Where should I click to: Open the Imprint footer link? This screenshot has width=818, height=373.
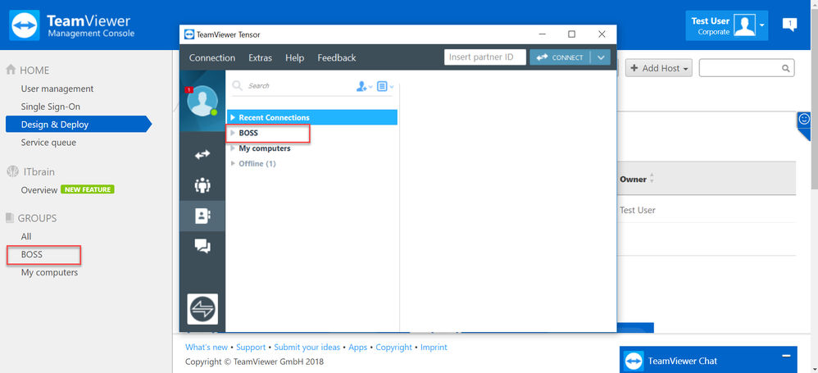click(434, 347)
